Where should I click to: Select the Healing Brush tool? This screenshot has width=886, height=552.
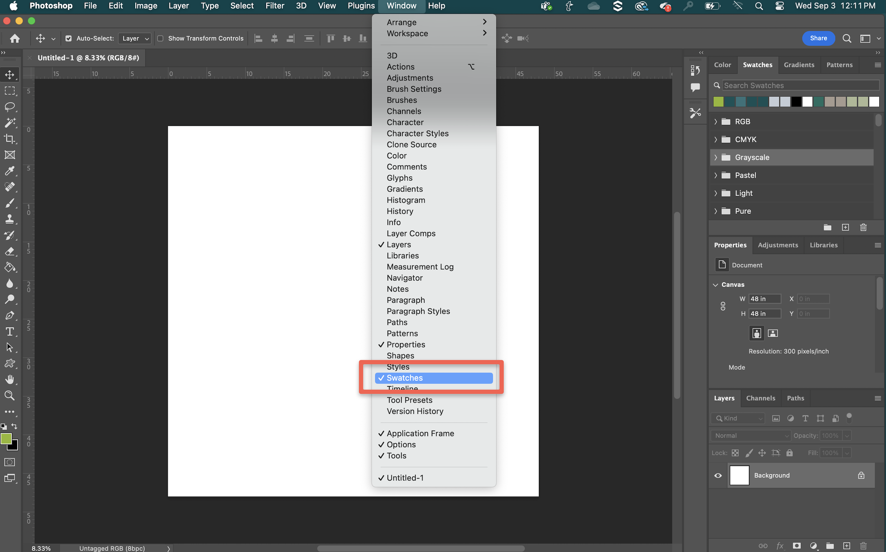(10, 187)
